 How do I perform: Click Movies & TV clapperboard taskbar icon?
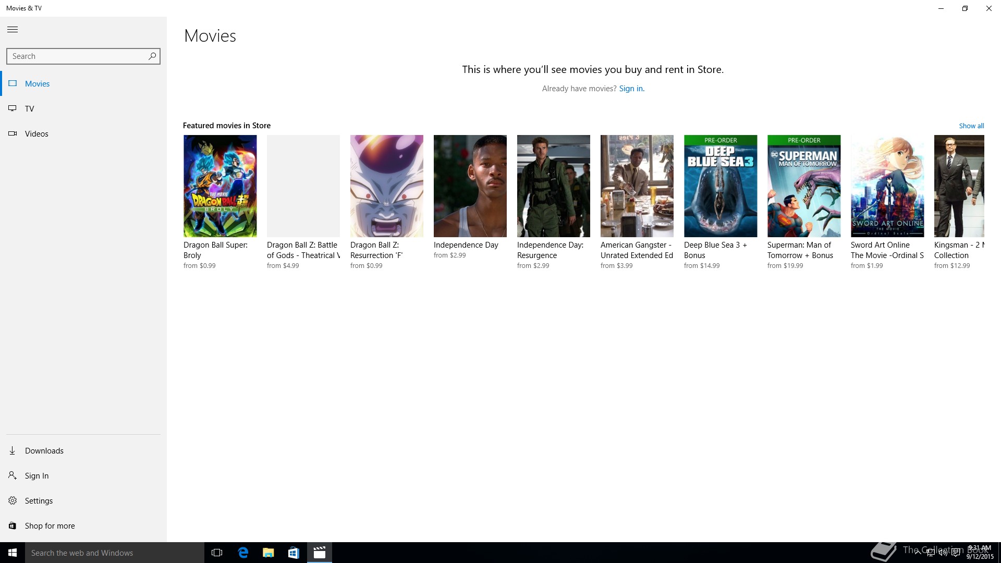pyautogui.click(x=319, y=553)
